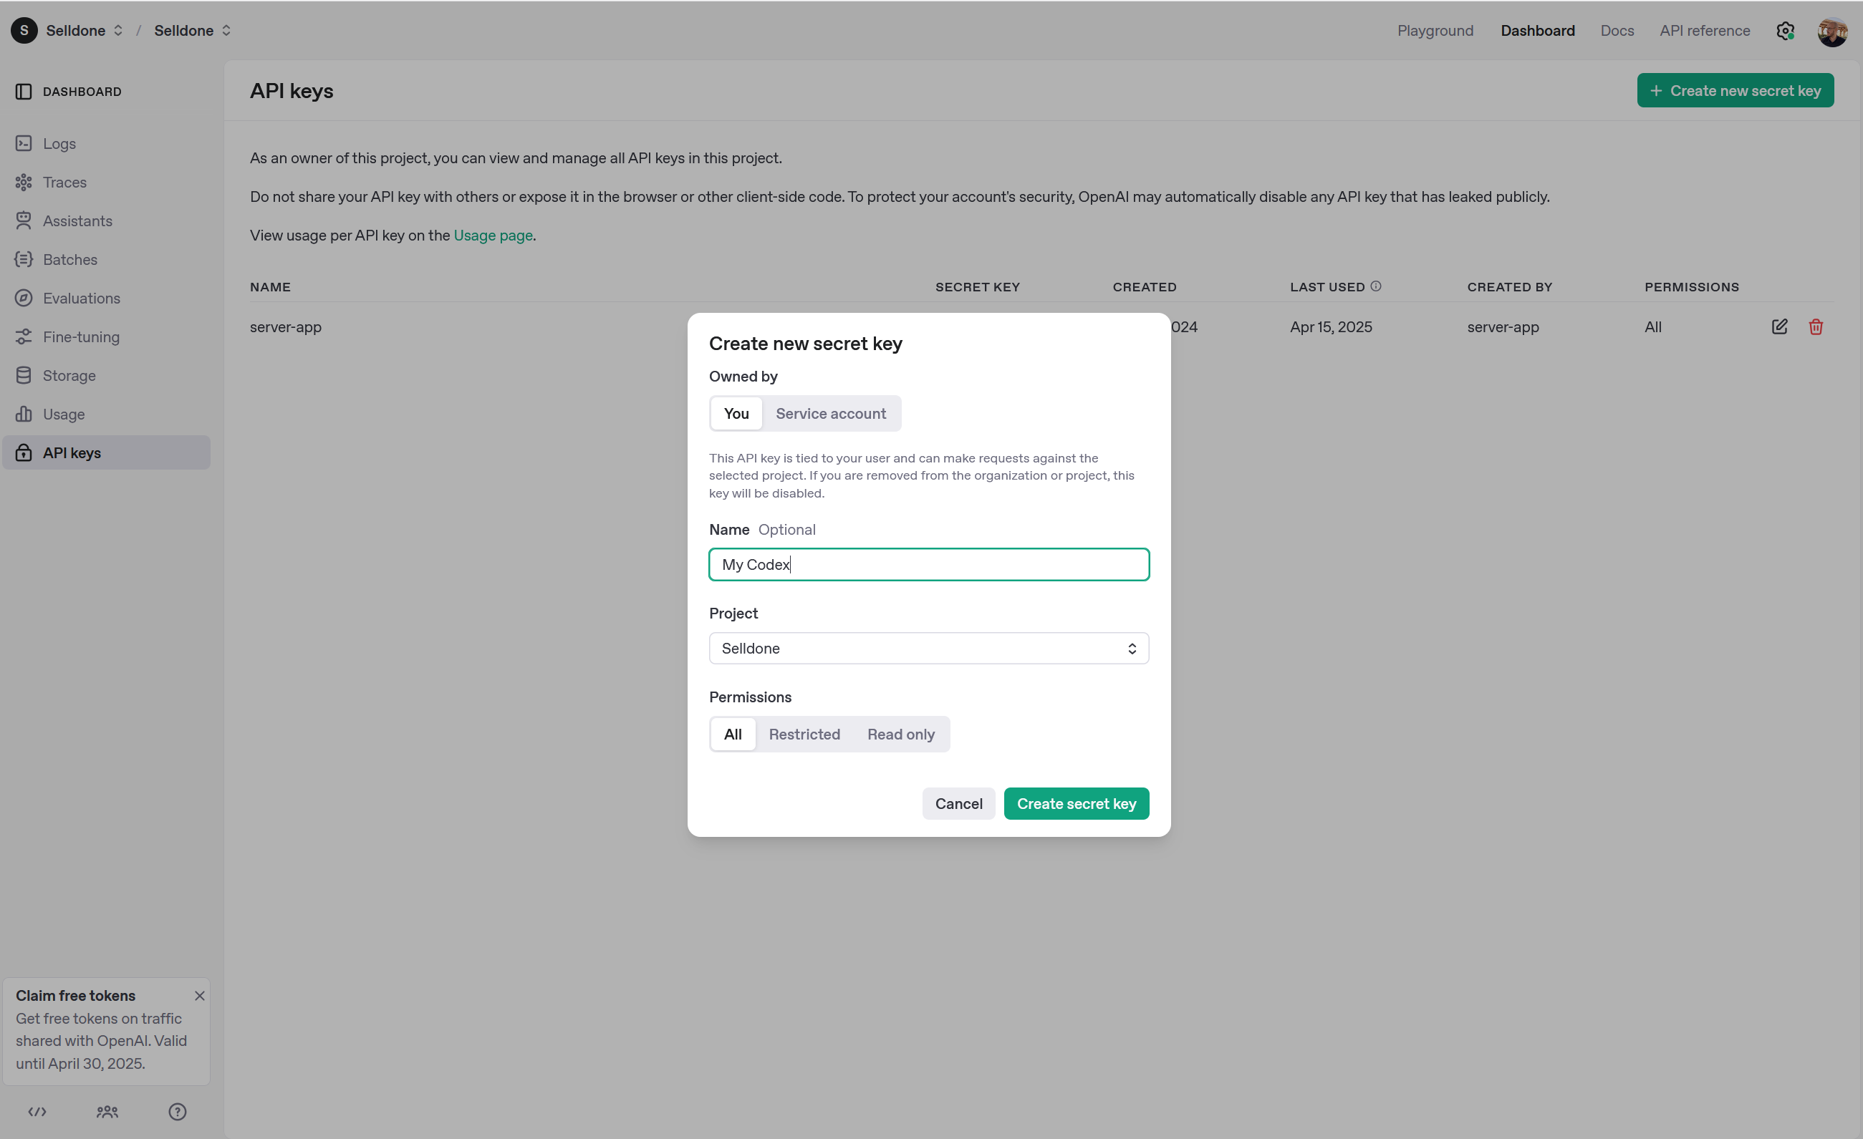Click the Assistants robot icon
The width and height of the screenshot is (1863, 1139).
(x=24, y=220)
